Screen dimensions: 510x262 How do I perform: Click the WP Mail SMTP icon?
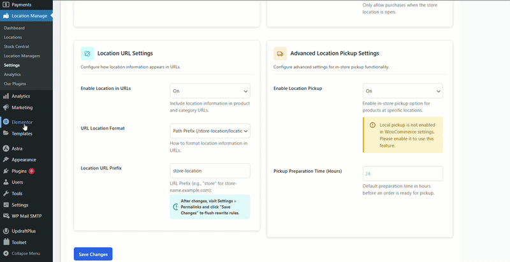coord(6,216)
